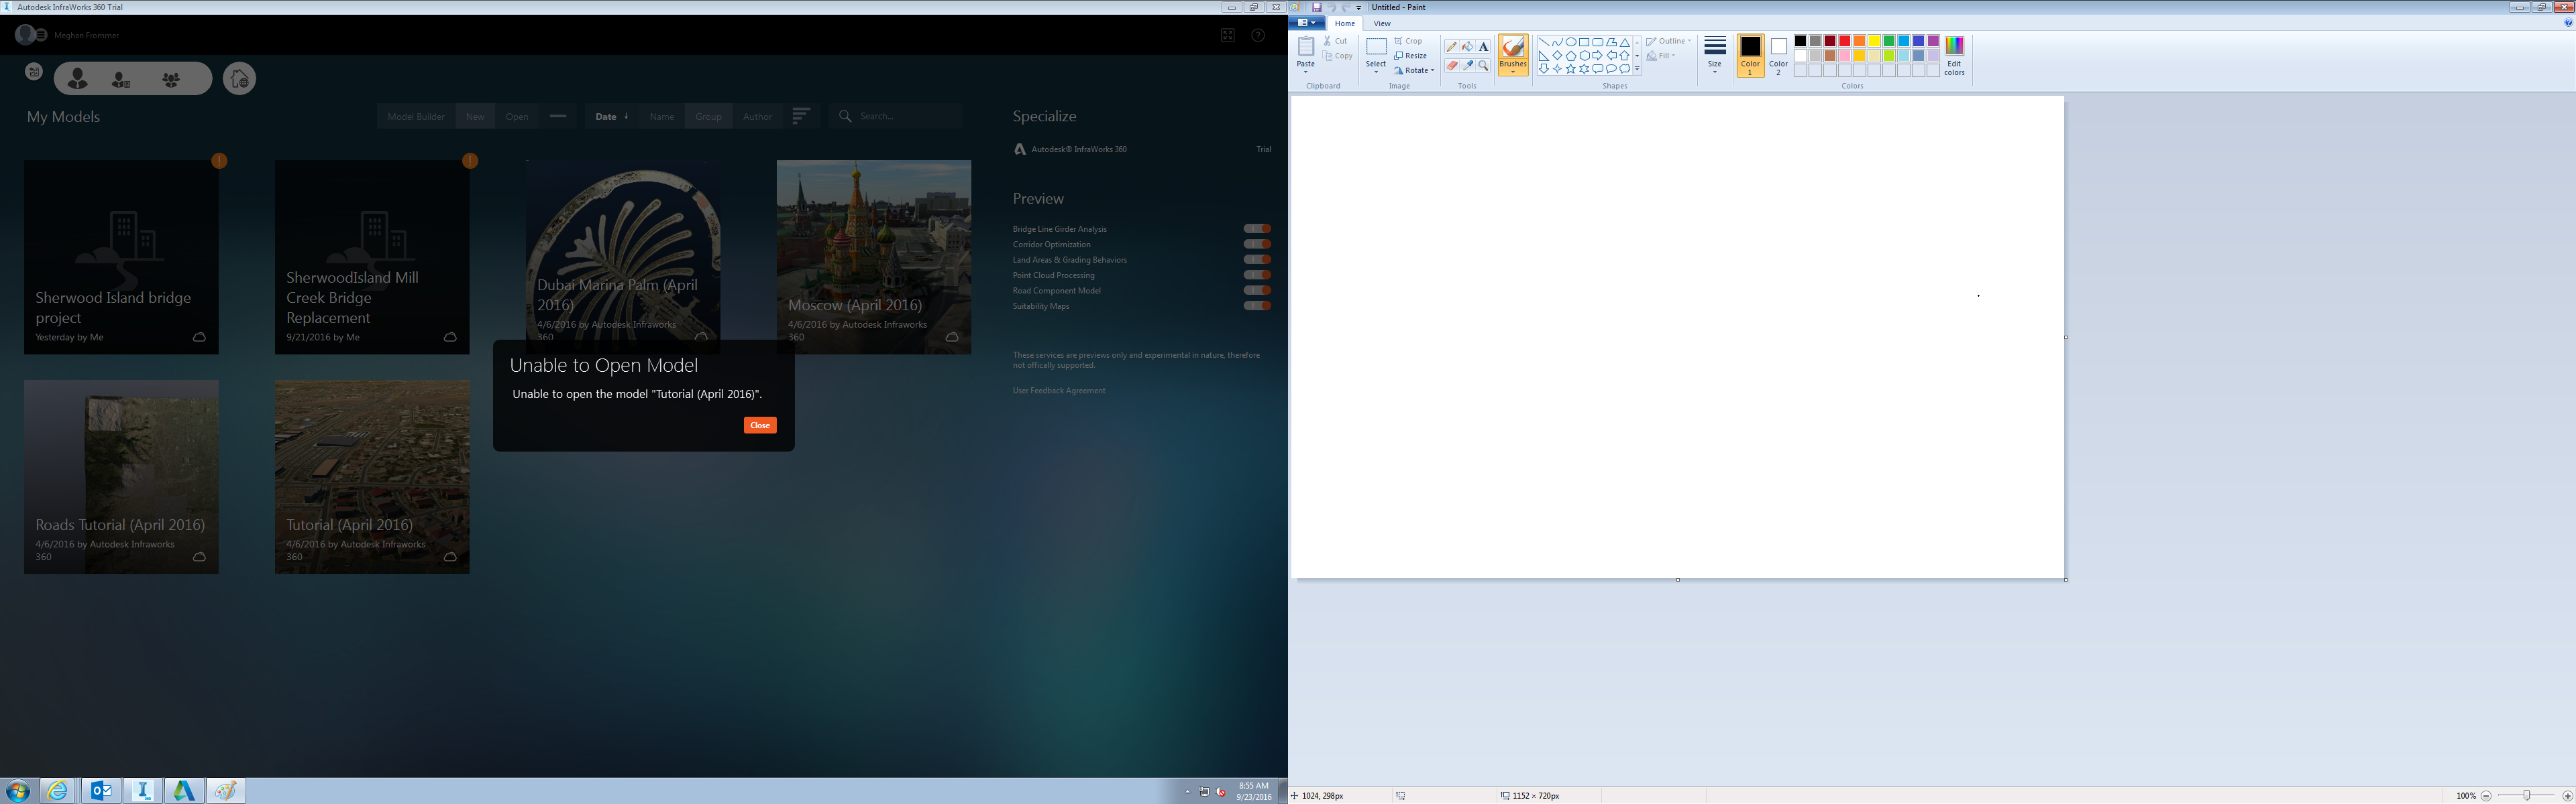Select the Fill with color tool
The height and width of the screenshot is (804, 2576).
coord(1467,47)
